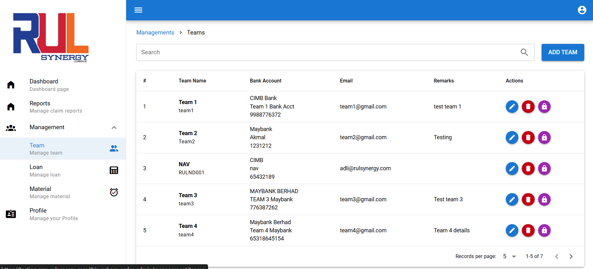Viewport: 593px width, 269px height.
Task: Delete the NAV team row
Action: tap(528, 168)
